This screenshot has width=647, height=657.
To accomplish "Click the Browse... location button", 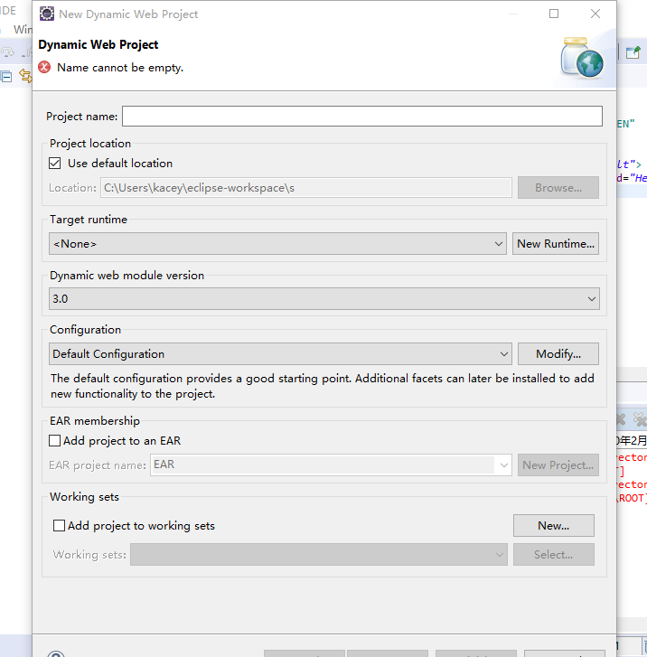I will pos(558,187).
